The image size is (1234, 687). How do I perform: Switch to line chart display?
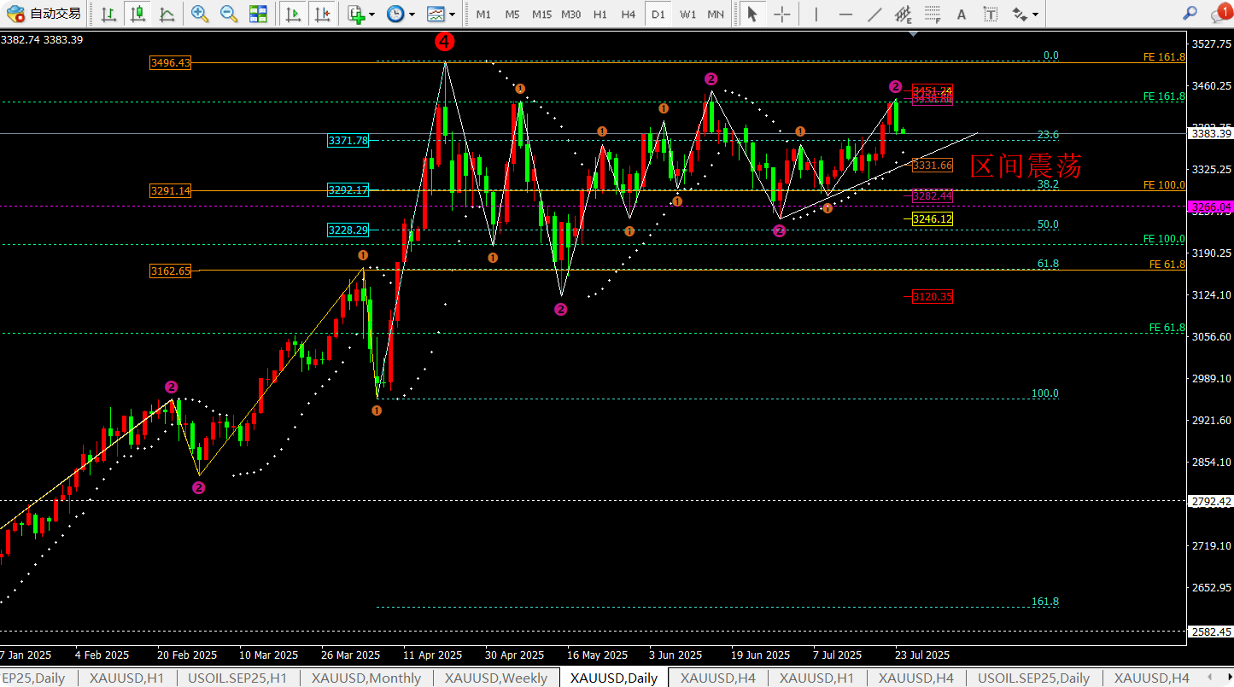[167, 14]
